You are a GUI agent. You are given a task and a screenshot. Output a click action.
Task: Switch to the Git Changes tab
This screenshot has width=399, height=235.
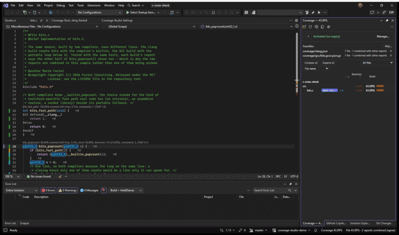[x=383, y=223]
